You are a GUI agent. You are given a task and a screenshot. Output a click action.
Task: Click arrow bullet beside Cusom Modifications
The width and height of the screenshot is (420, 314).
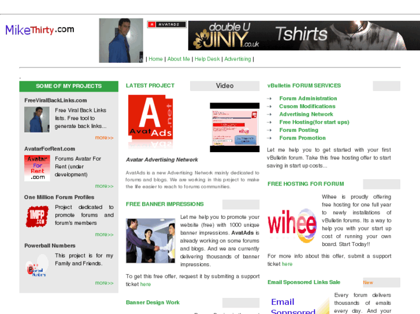[269, 107]
